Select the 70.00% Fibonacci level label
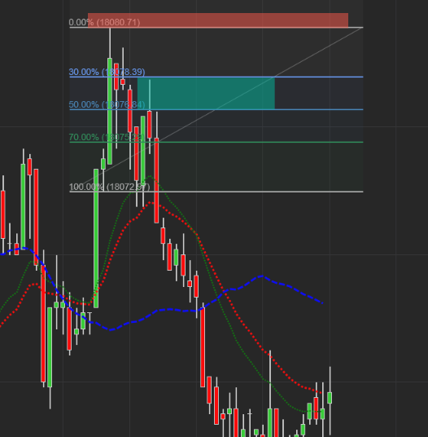The width and height of the screenshot is (428, 437). point(107,137)
